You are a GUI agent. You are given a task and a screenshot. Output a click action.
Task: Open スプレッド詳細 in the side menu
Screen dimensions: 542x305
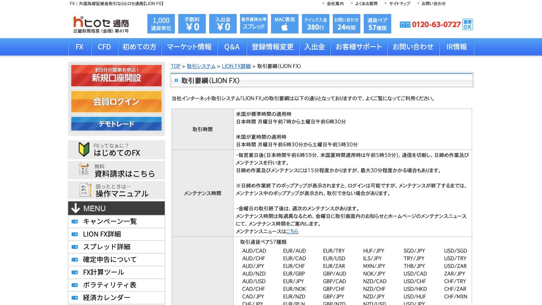(116, 247)
